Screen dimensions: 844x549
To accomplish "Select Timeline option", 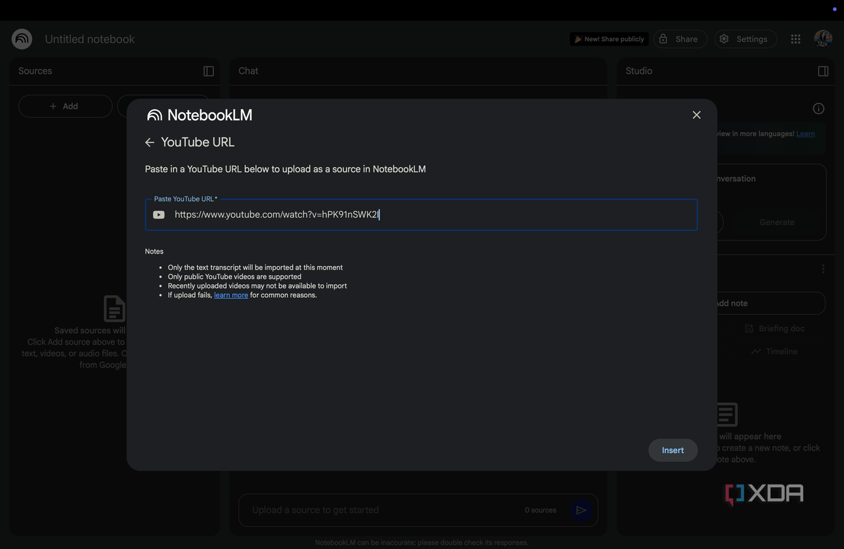I will pyautogui.click(x=774, y=351).
